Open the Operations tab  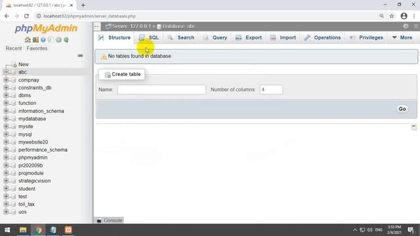tap(322, 38)
